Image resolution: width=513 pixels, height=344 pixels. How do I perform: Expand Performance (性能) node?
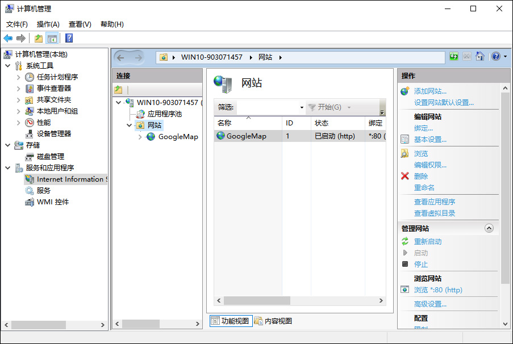coord(18,123)
